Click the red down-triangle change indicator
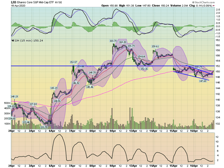 pyautogui.click(x=214, y=6)
